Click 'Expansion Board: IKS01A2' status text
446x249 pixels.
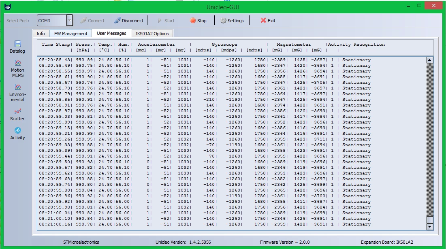point(387,242)
